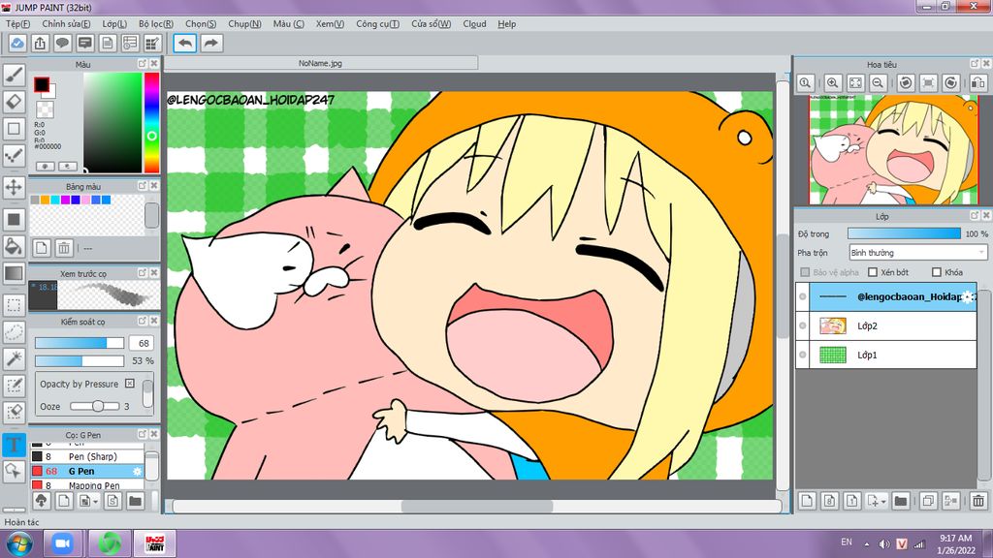Flip canvas view in navigator panel
993x558 pixels.
[978, 83]
